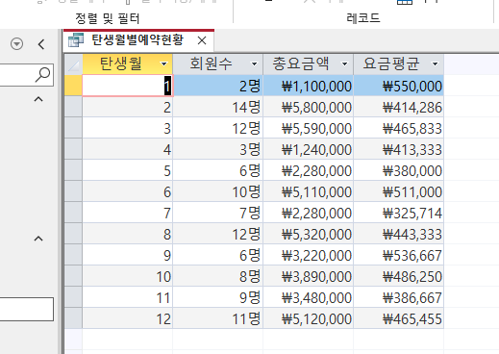Select the 회원수 column header

click(x=218, y=64)
